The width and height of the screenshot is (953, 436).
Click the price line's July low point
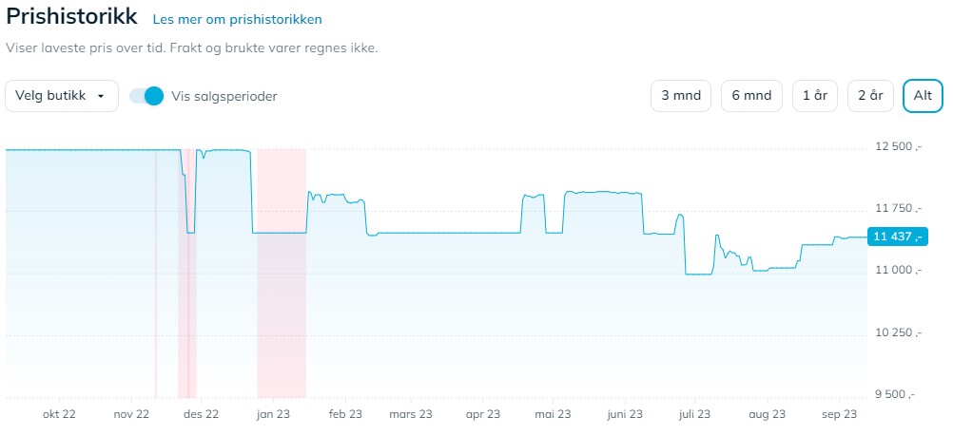pos(699,275)
